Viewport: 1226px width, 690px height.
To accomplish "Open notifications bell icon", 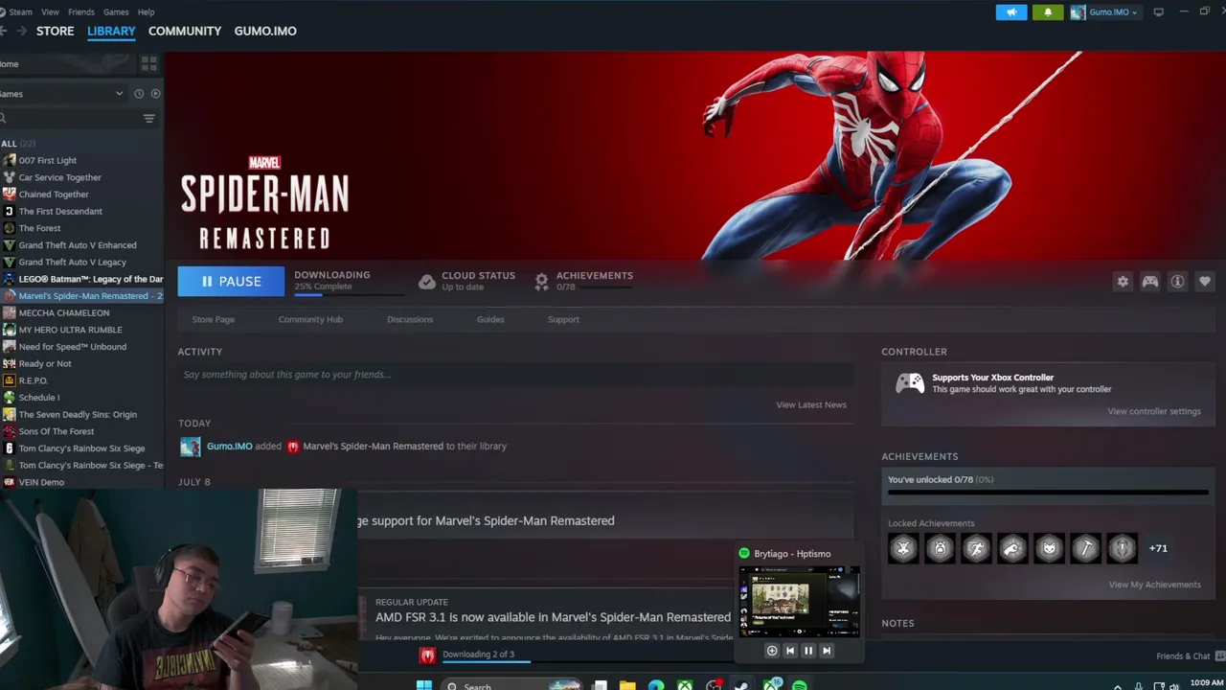I will (x=1048, y=12).
